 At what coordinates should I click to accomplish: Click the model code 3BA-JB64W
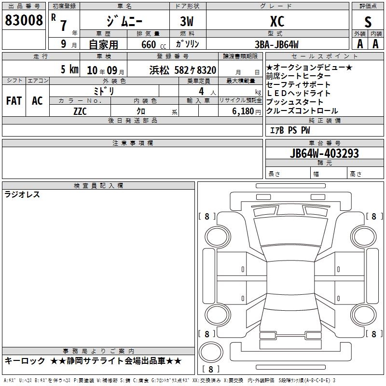276,44
